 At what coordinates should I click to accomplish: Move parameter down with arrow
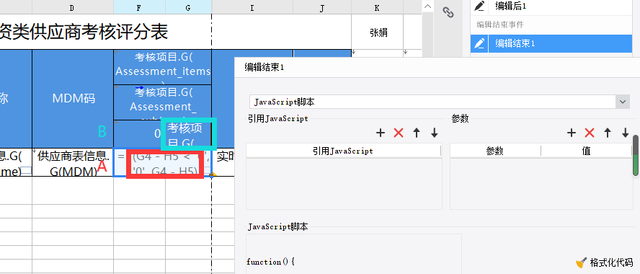(626, 133)
